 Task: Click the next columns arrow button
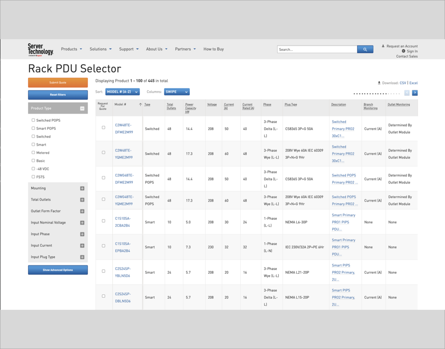tap(415, 93)
